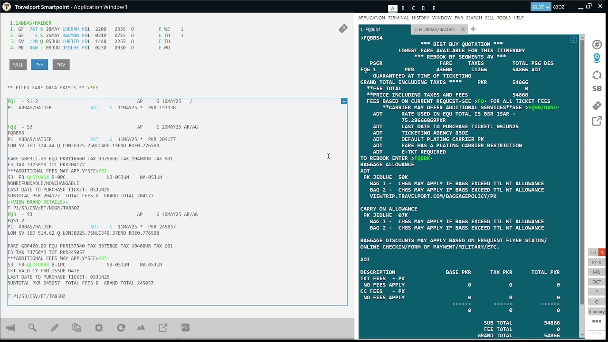This screenshot has width=608, height=342.
Task: Select work area B
Action: coord(403,8)
